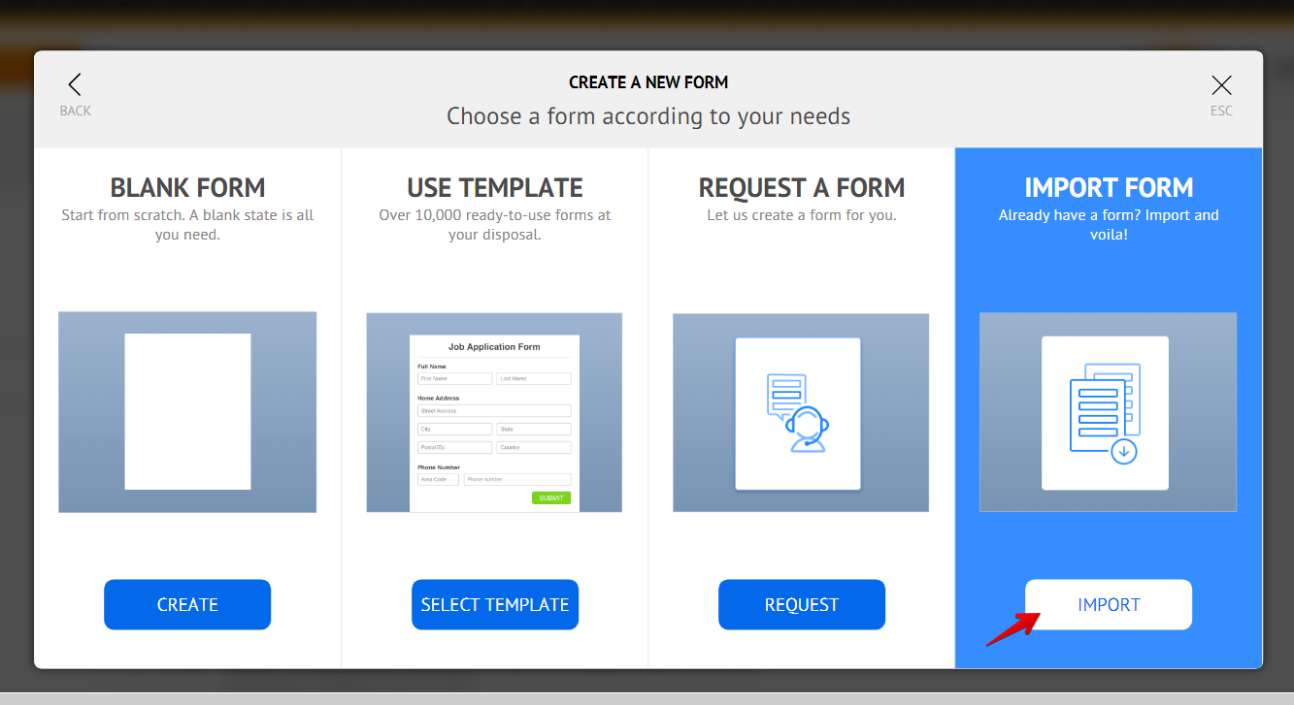Click the BACK text label

tap(75, 111)
